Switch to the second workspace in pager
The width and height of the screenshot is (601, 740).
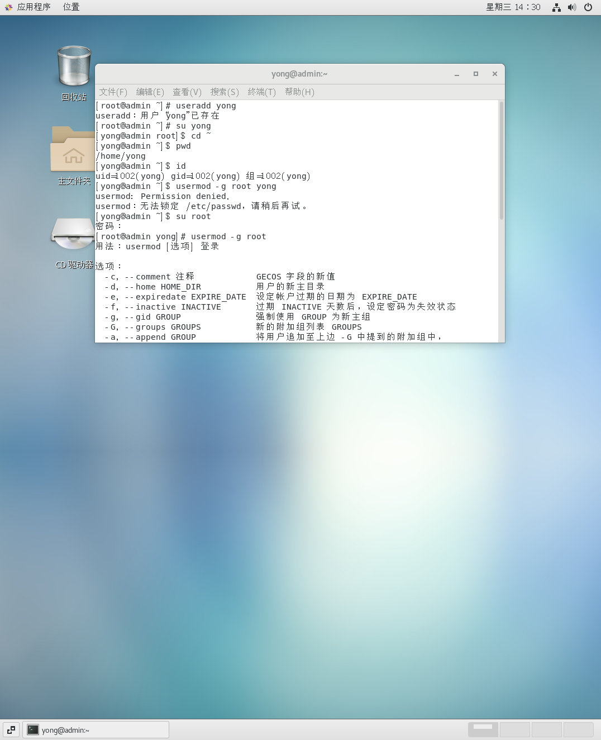point(514,729)
